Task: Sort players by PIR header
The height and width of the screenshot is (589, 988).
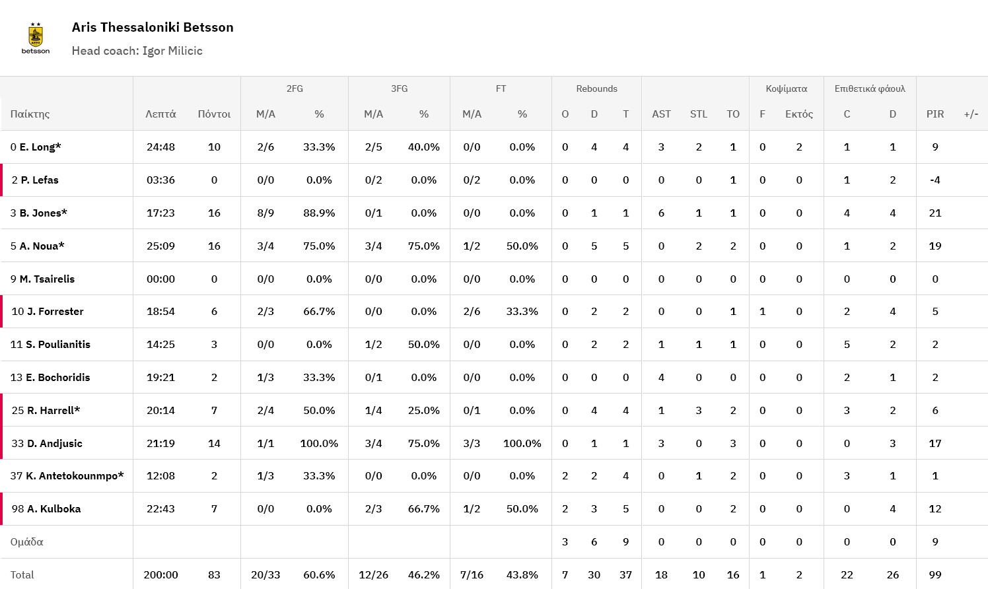Action: pyautogui.click(x=935, y=114)
